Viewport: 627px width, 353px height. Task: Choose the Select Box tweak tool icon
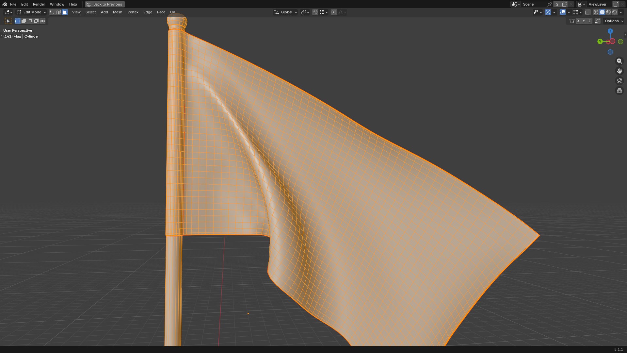pyautogui.click(x=8, y=21)
